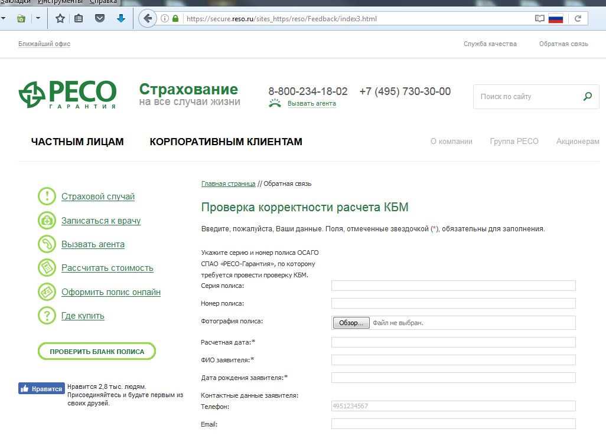The height and width of the screenshot is (439, 606).
Task: Focus the Дата рождения заявителя field
Action: point(454,378)
